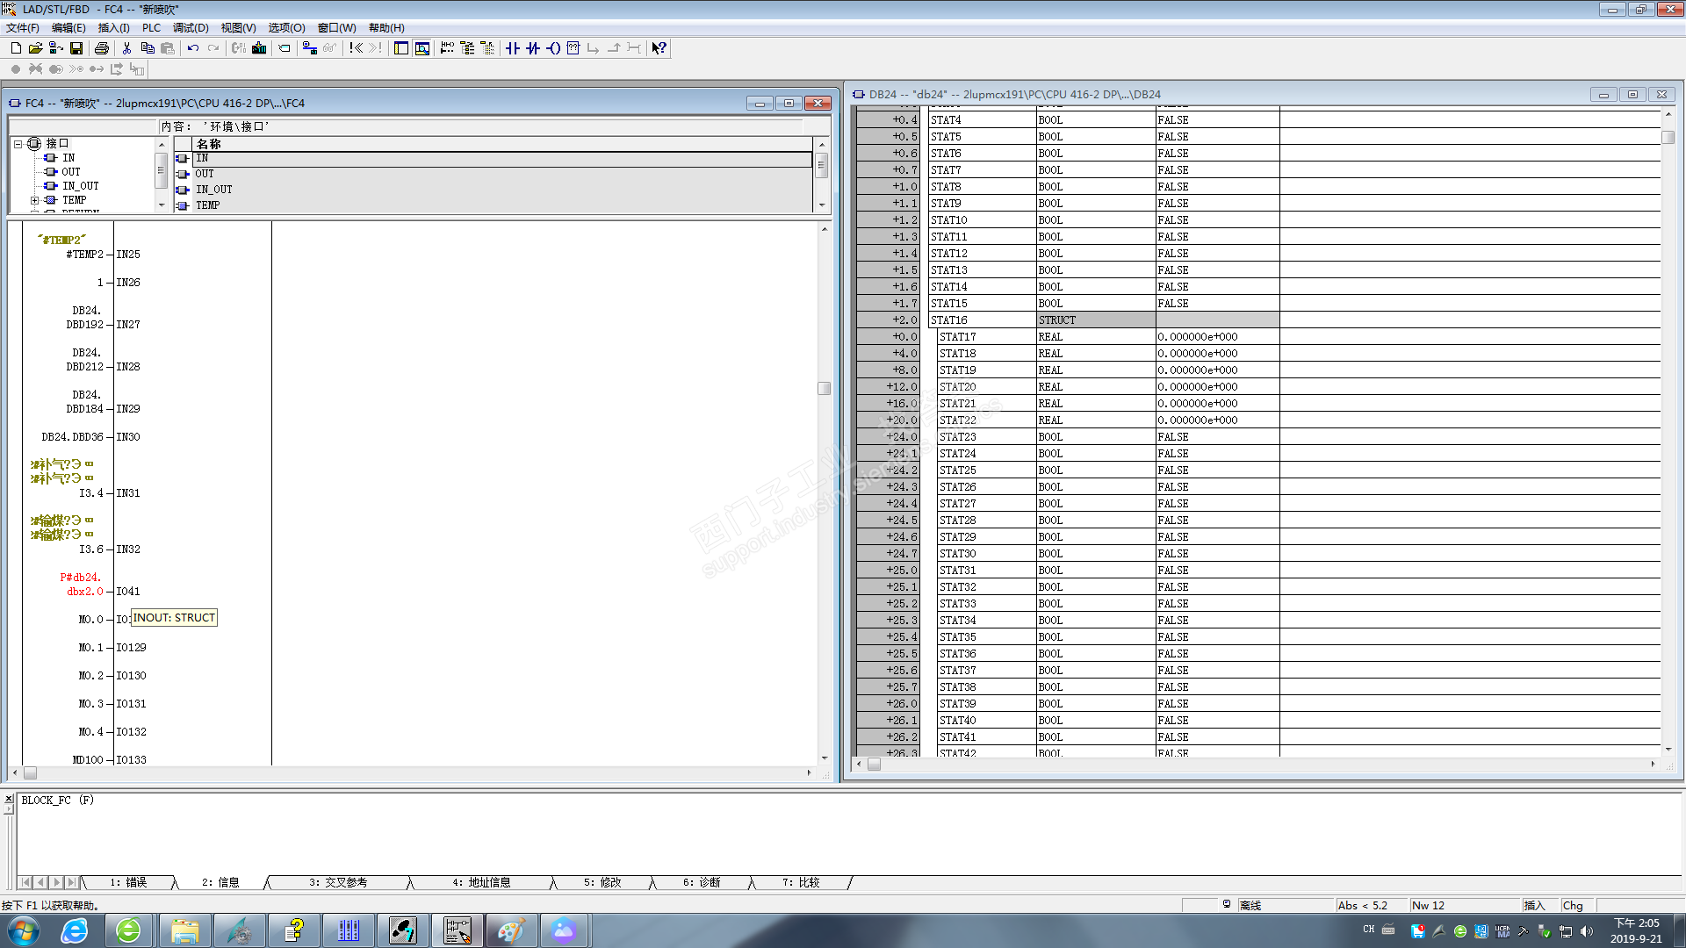Open the 调试(D) debug menu
1686x948 pixels.
(191, 28)
